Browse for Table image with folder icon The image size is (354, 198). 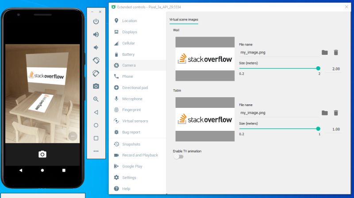(x=325, y=113)
